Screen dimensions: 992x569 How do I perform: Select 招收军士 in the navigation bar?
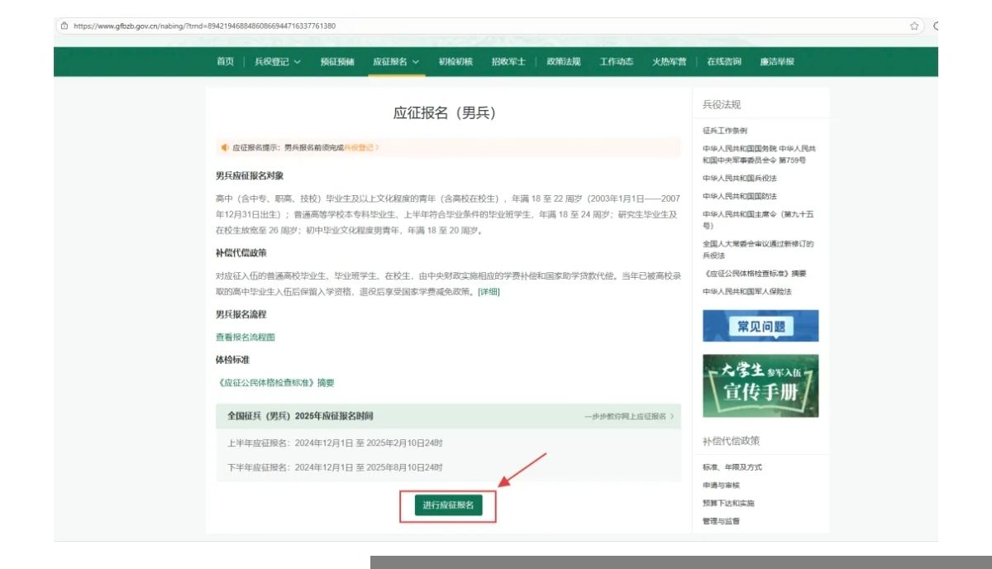click(x=508, y=62)
